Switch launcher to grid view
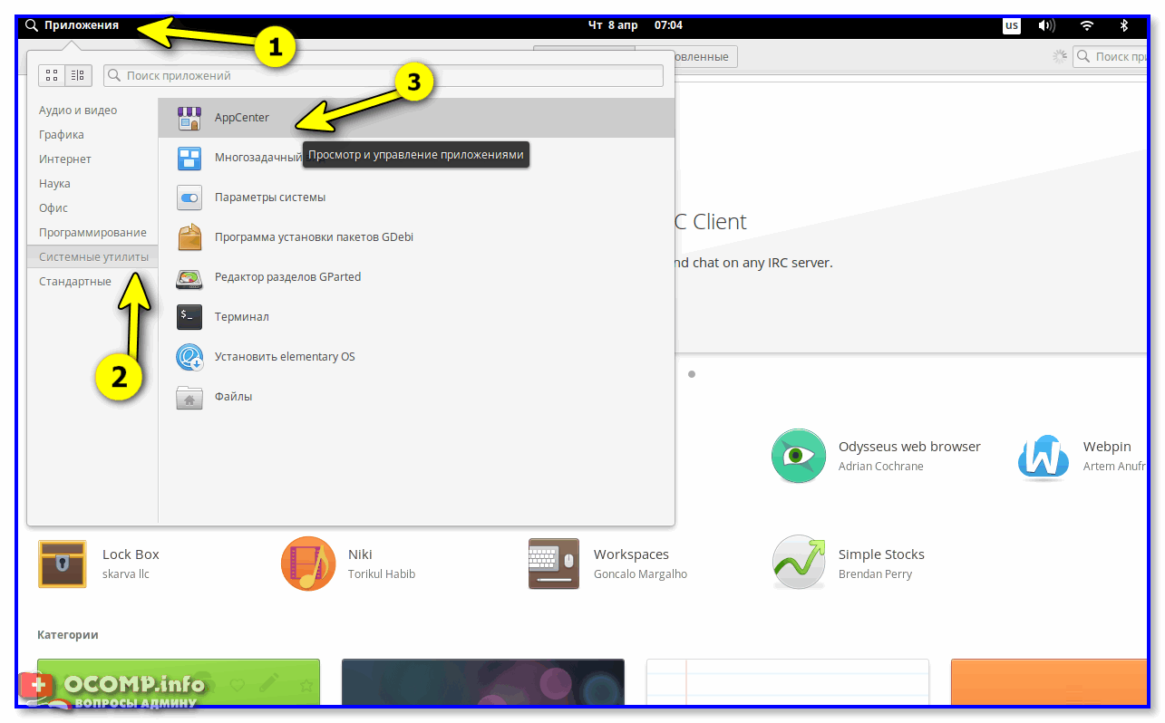The height and width of the screenshot is (723, 1165). click(52, 76)
